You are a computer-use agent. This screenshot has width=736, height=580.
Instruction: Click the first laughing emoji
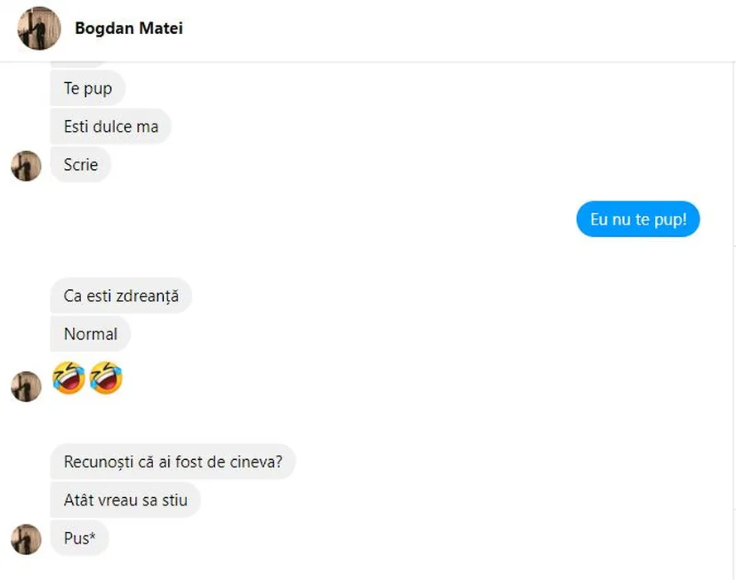coord(69,378)
